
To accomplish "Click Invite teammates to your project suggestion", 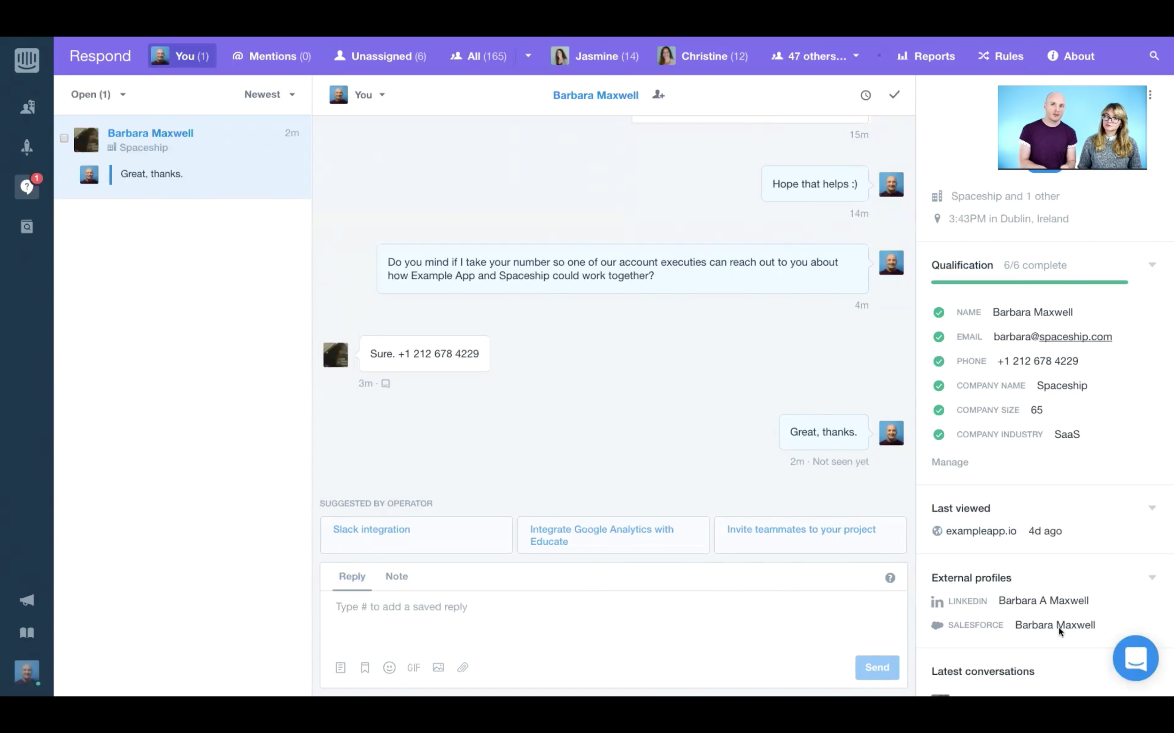I will (x=810, y=534).
